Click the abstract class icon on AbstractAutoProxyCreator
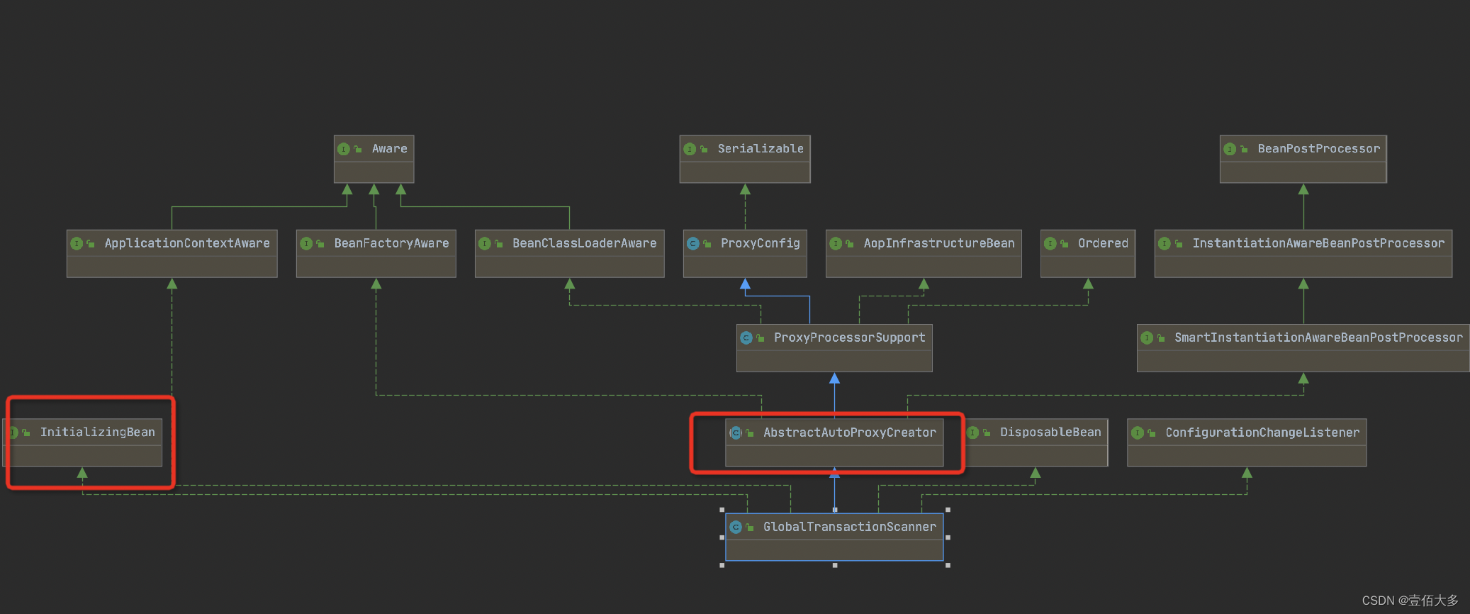The width and height of the screenshot is (1470, 614). coord(736,432)
